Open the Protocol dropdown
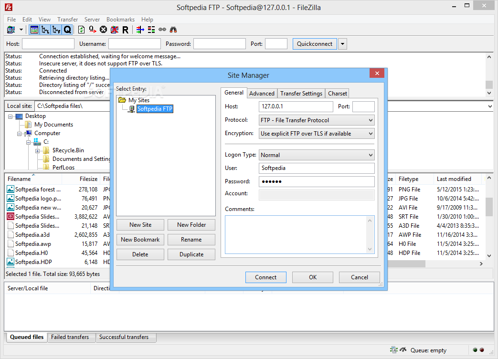 coord(317,120)
